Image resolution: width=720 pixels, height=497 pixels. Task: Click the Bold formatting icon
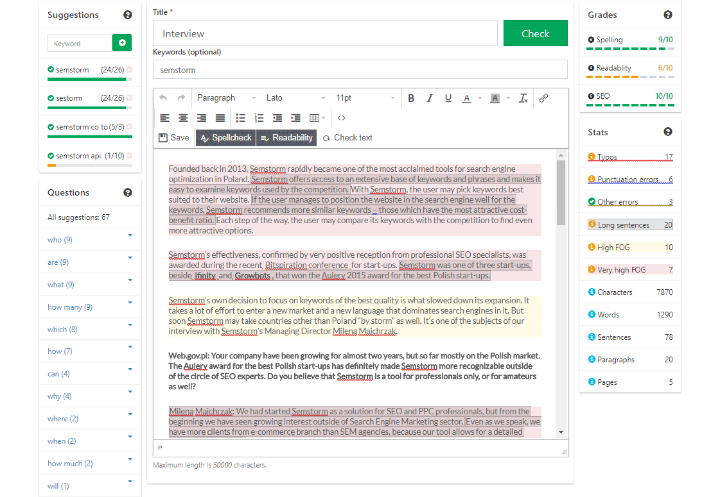[x=411, y=98]
